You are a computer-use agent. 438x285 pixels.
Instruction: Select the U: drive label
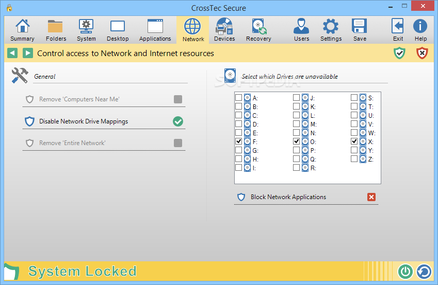(x=371, y=115)
